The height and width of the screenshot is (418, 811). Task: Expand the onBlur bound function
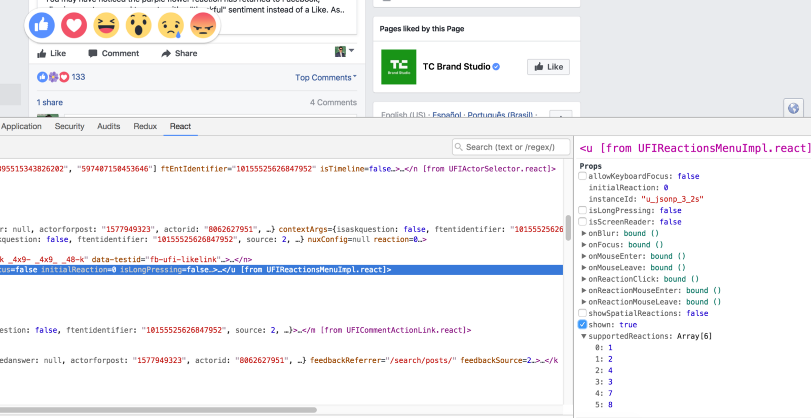click(584, 234)
